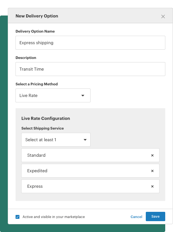Select the Standard service row
Viewport: 173px width, 232px height.
pyautogui.click(x=91, y=155)
